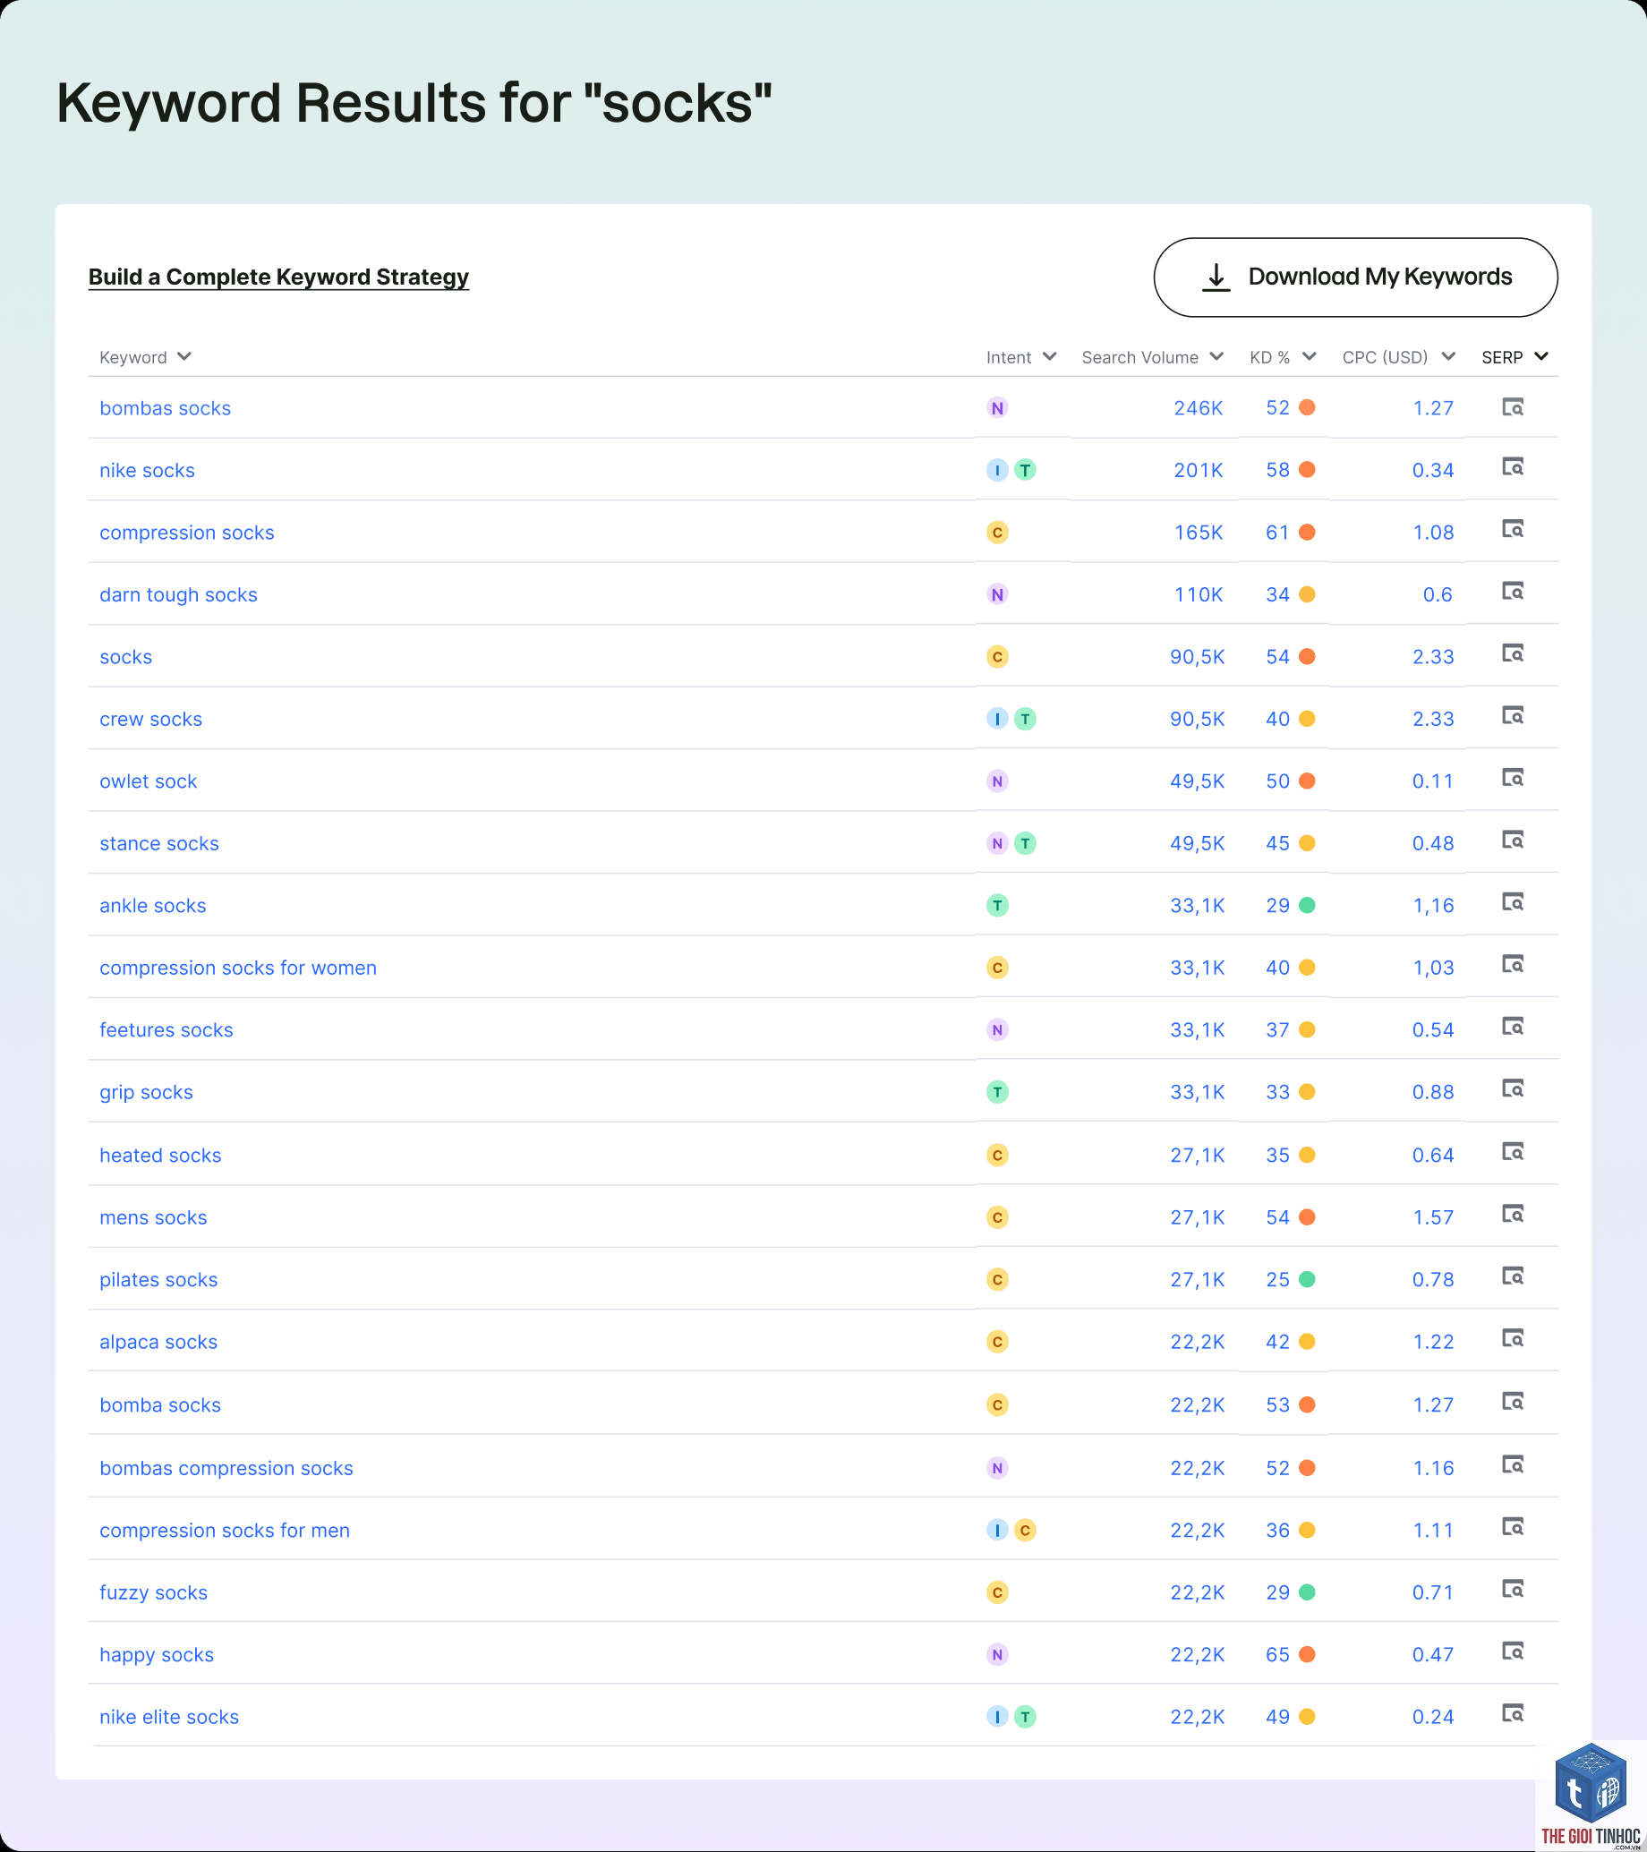Click the yellow KD dot for alpaca socks
The height and width of the screenshot is (1852, 1647).
1306,1341
